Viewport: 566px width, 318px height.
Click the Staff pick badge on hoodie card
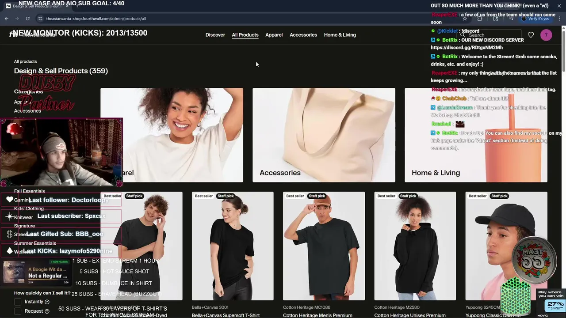click(408, 196)
